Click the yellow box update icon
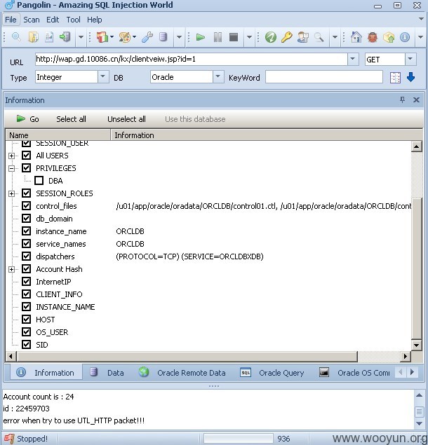This screenshot has height=445, width=428. click(389, 37)
